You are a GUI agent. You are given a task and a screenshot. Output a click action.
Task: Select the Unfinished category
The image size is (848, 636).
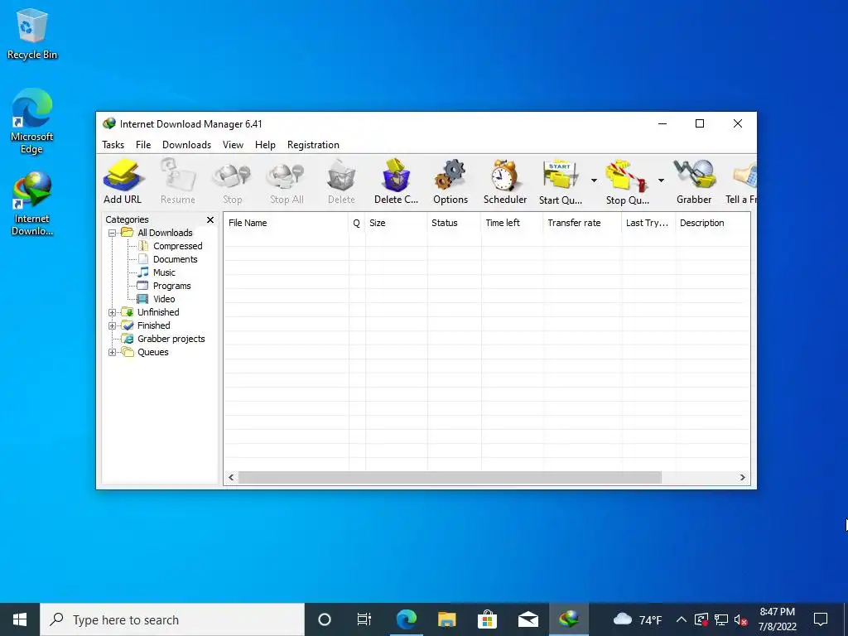pyautogui.click(x=158, y=312)
